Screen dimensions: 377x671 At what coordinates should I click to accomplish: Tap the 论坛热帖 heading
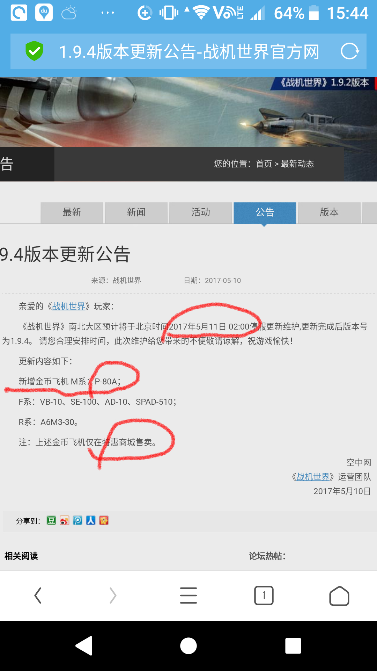[267, 556]
